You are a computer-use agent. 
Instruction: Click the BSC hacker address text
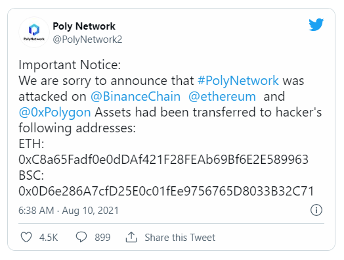tap(167, 191)
